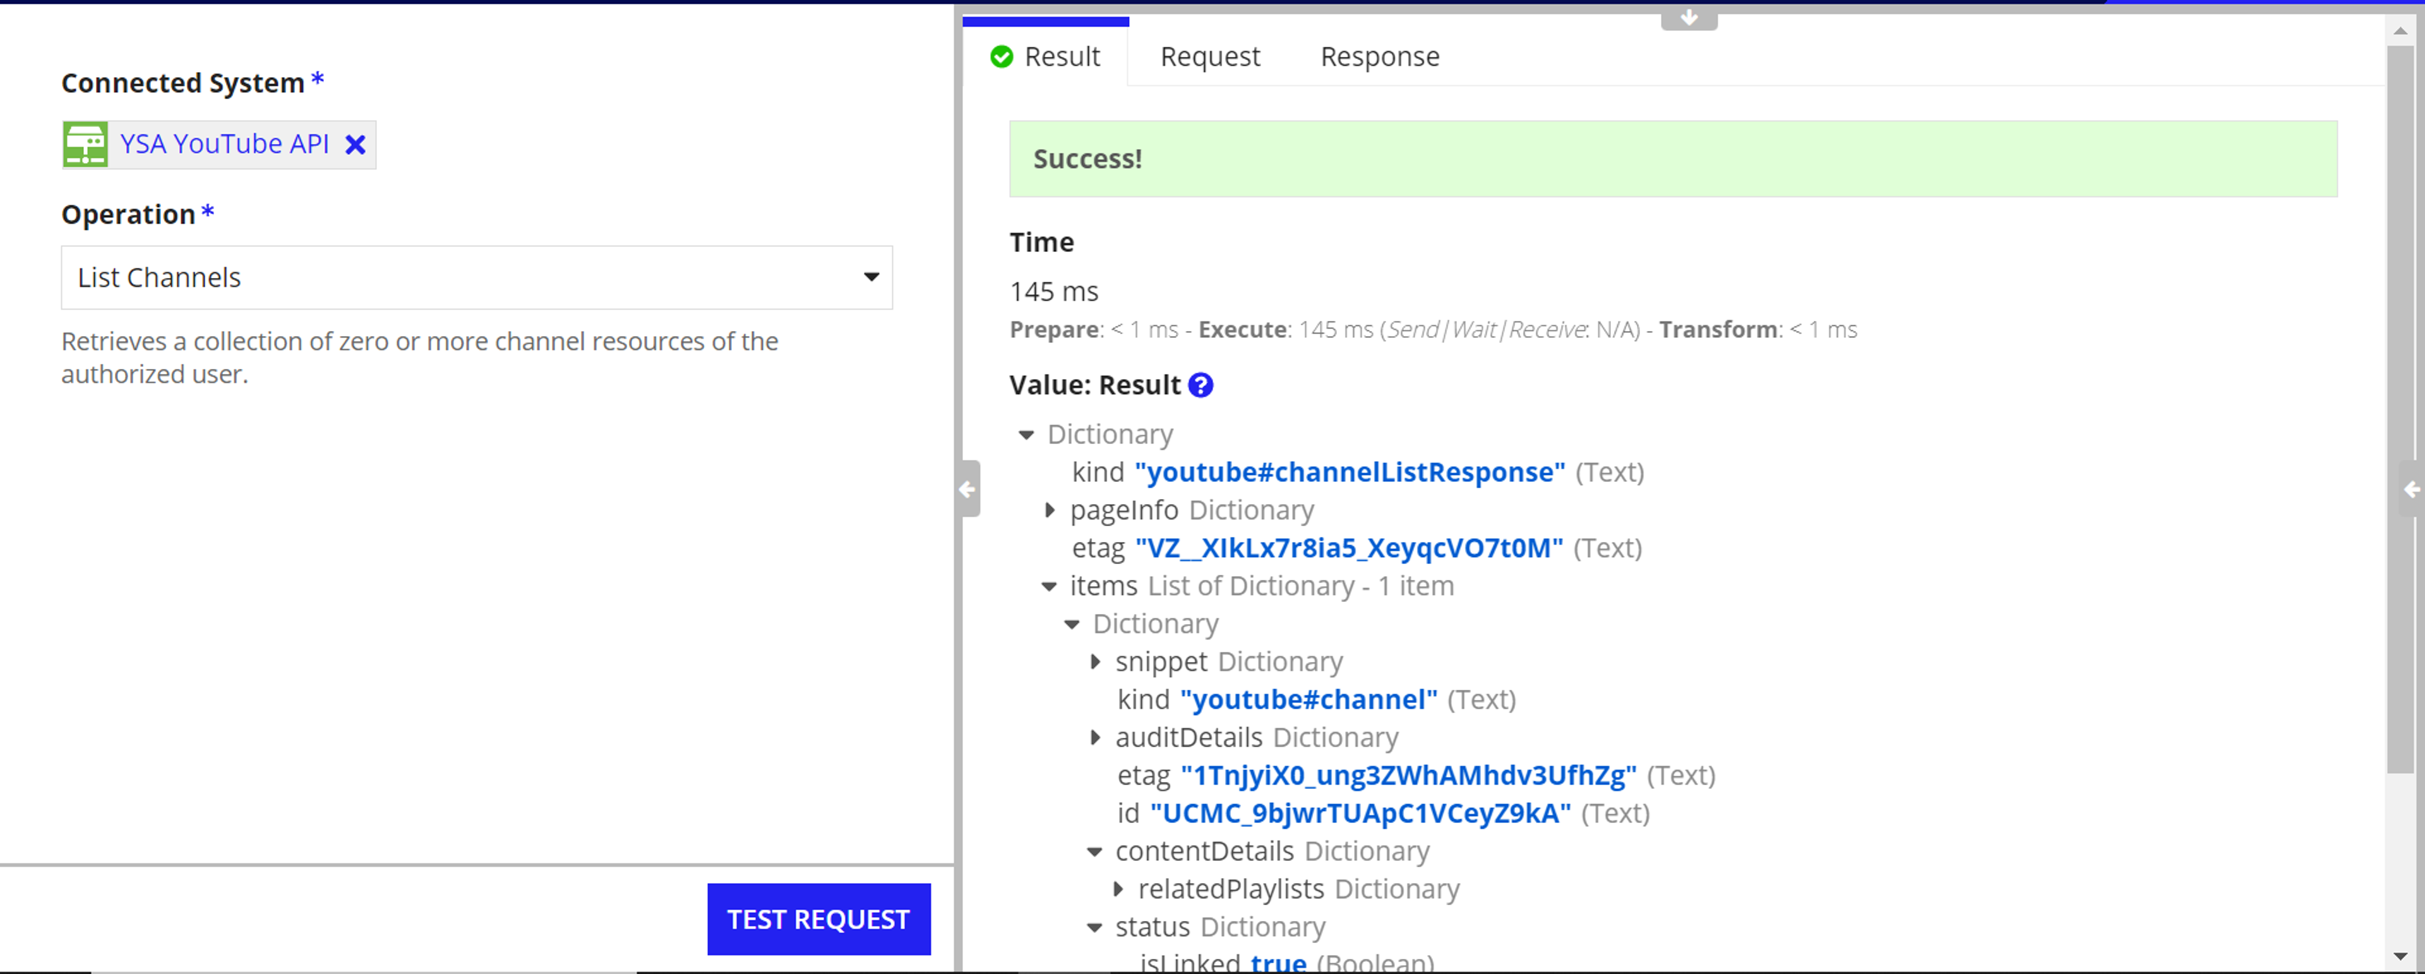Switch to the Request tab

click(x=1210, y=56)
